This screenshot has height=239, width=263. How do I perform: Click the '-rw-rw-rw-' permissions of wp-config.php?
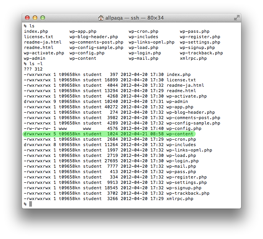(x=37, y=128)
